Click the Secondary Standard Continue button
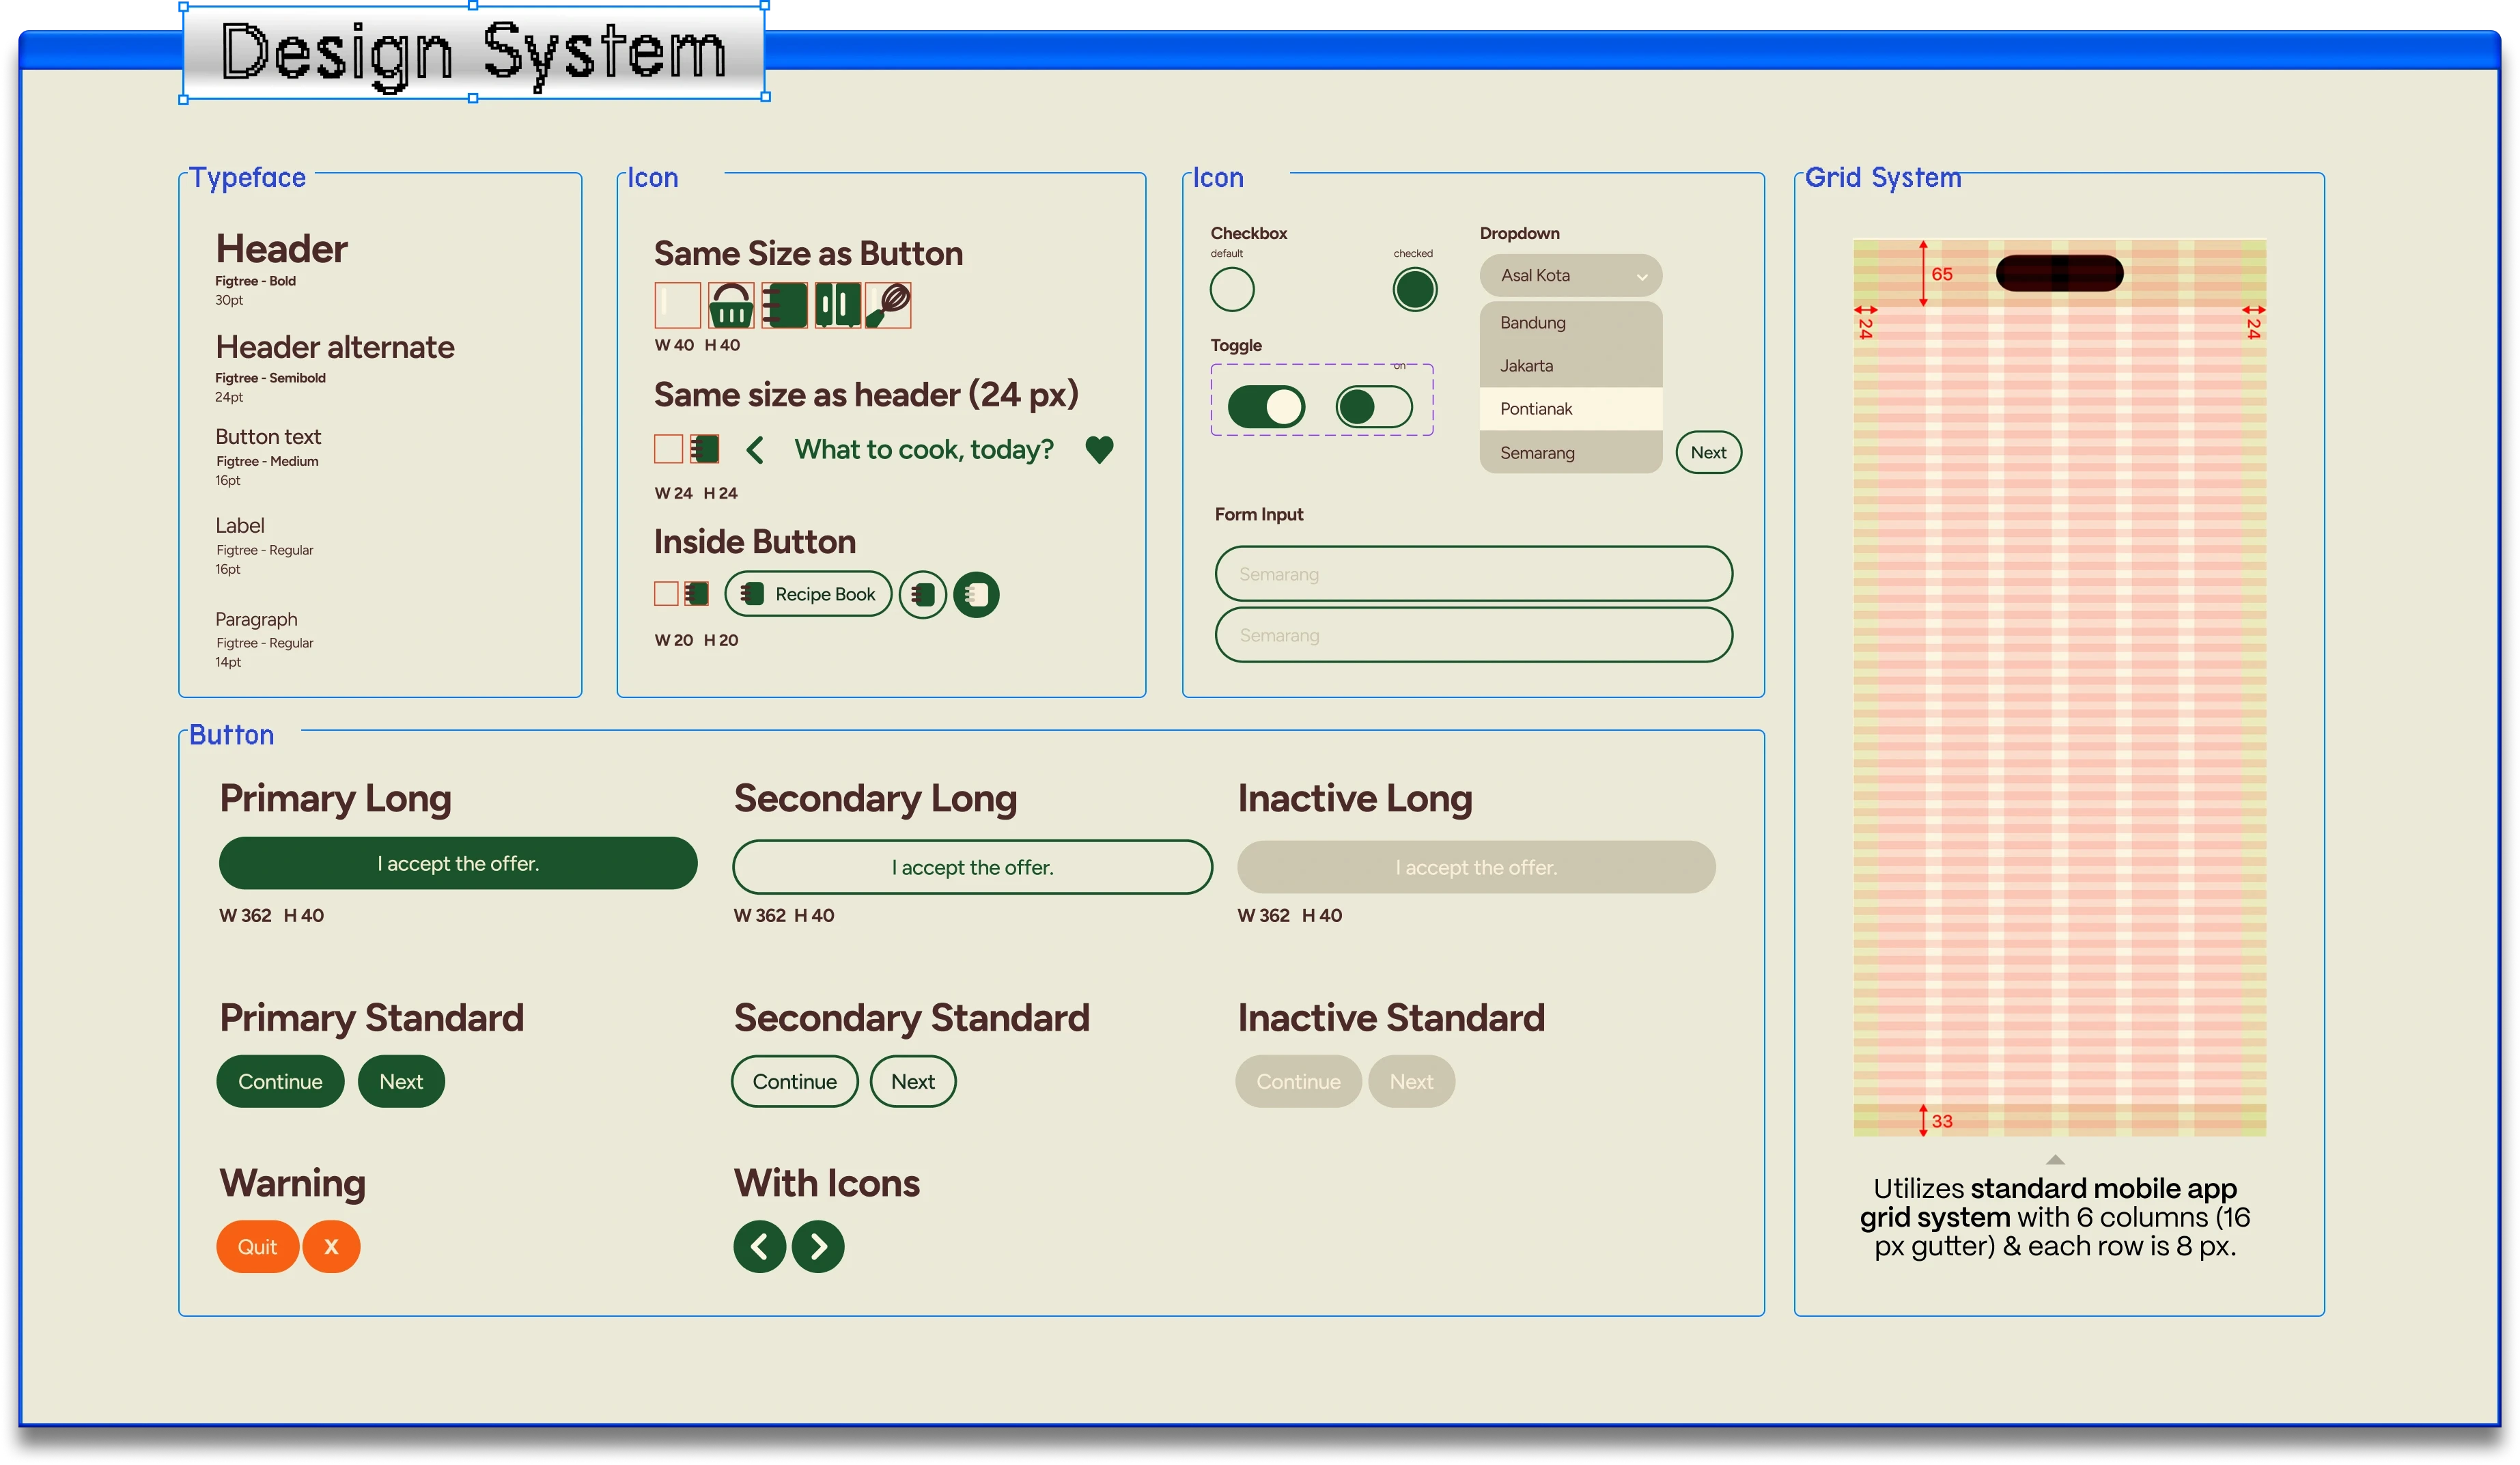 pos(795,1081)
